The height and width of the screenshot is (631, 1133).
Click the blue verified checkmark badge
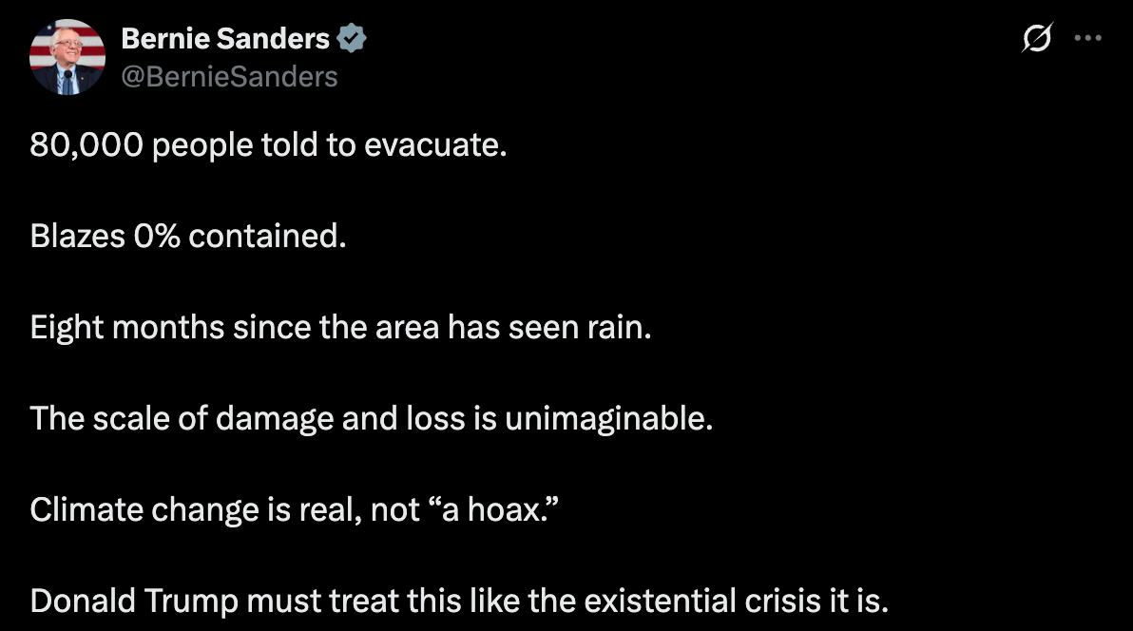tap(352, 39)
